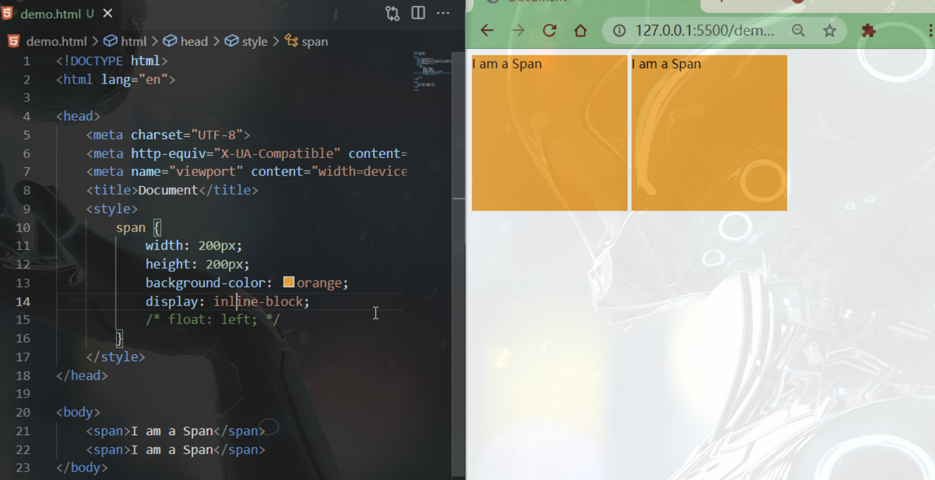This screenshot has height=480, width=935.
Task: Click the opening style tag on line 9
Action: point(112,209)
